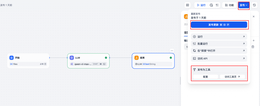Select 访问 API menu entry

pyautogui.click(x=219, y=58)
